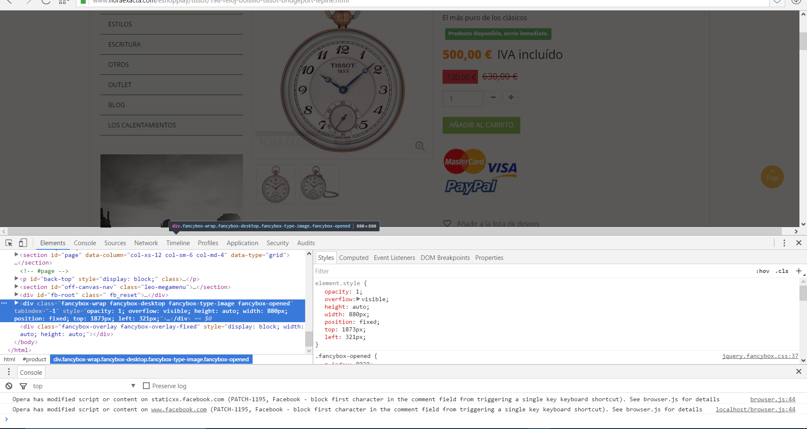Click the OTROS category link

pos(119,65)
